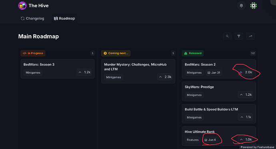Image resolution: width=276 pixels, height=149 pixels.
Task: Upvote BedWars: Season 3 (1.2k)
Action: pyautogui.click(x=84, y=72)
